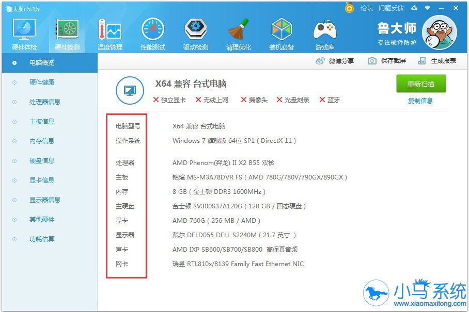This screenshot has height=312, width=469.
Task: Click the 处理器 label
Action: (125, 163)
